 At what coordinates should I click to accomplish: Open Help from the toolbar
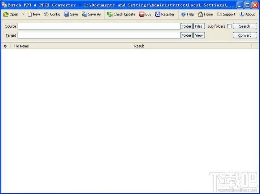187,14
